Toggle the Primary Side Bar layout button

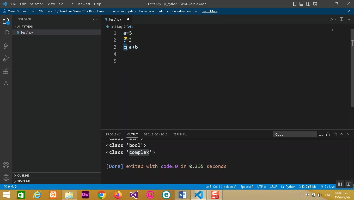pos(295,4)
